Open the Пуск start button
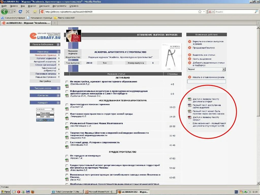Screen dimensions: 260x195 coord(6,192)
